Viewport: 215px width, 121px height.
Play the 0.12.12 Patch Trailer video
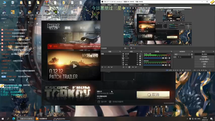(75, 66)
